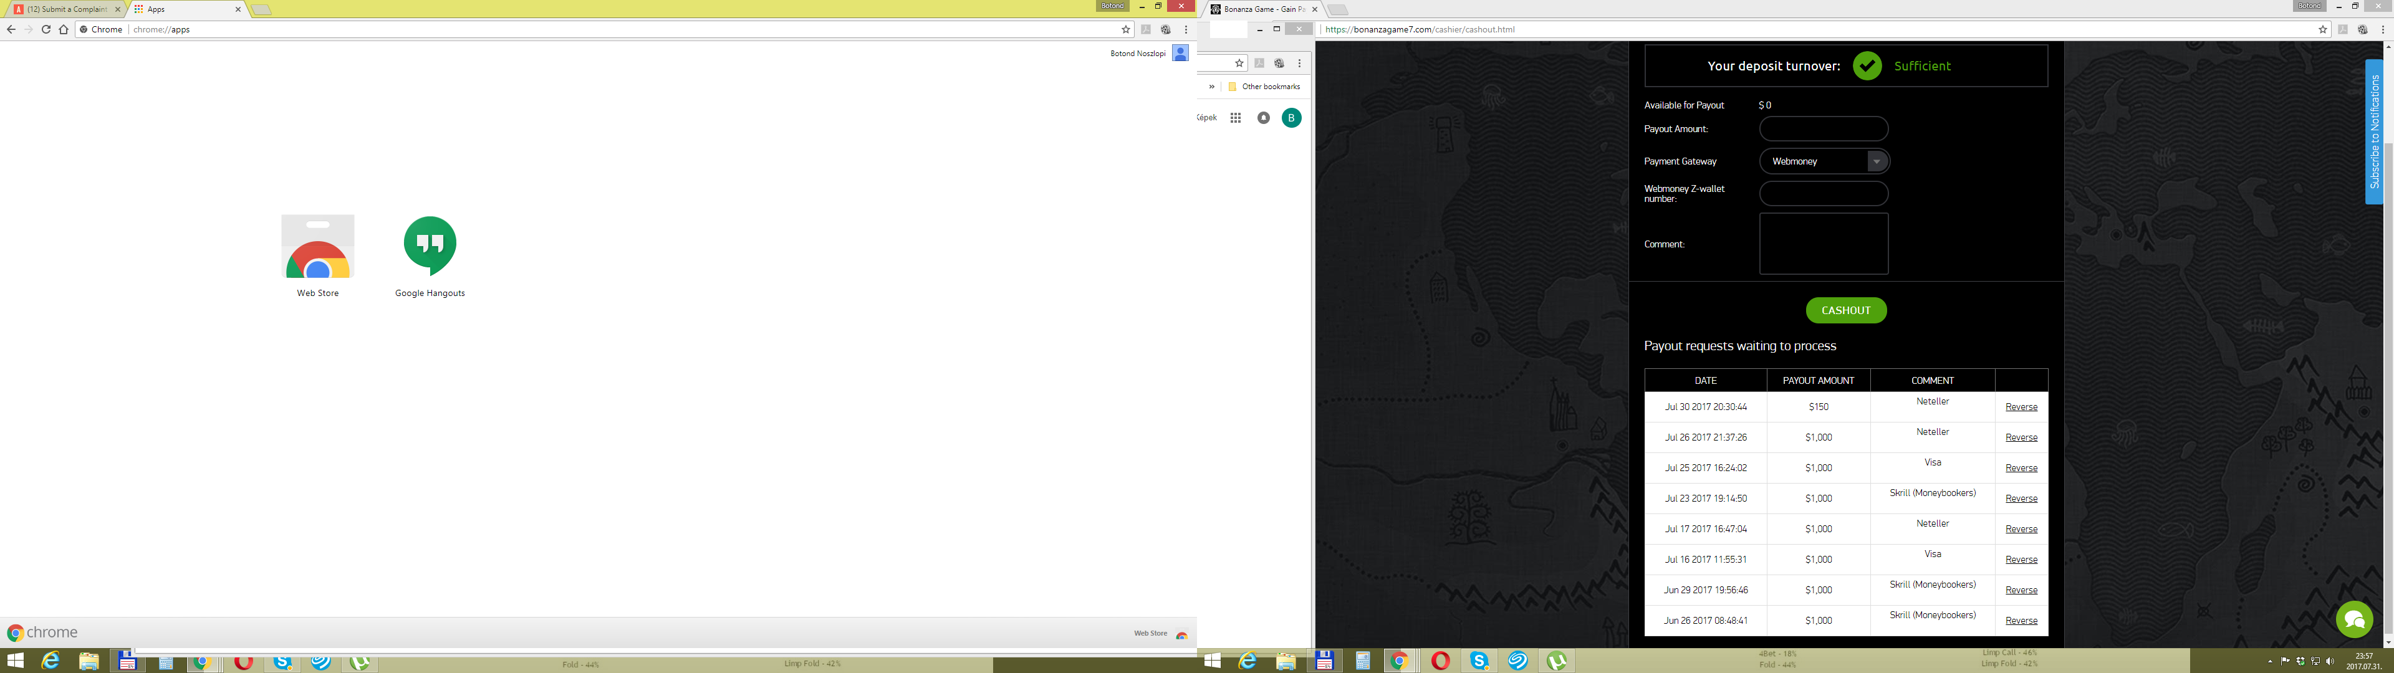
Task: Reverse the Jul 16 2017 Visa payout
Action: click(x=2021, y=560)
